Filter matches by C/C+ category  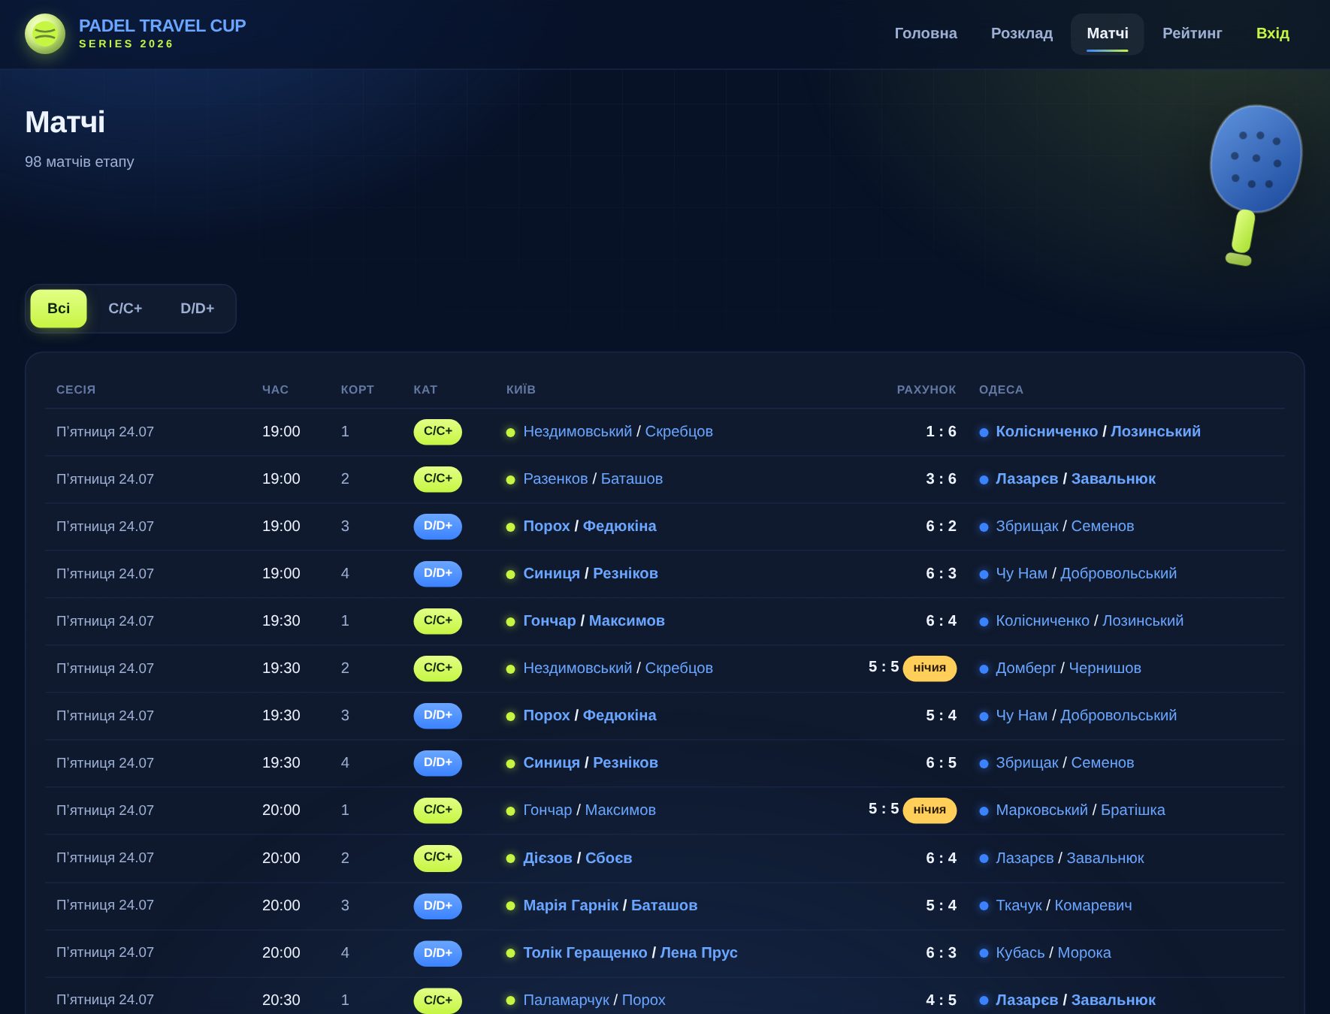[x=125, y=309]
